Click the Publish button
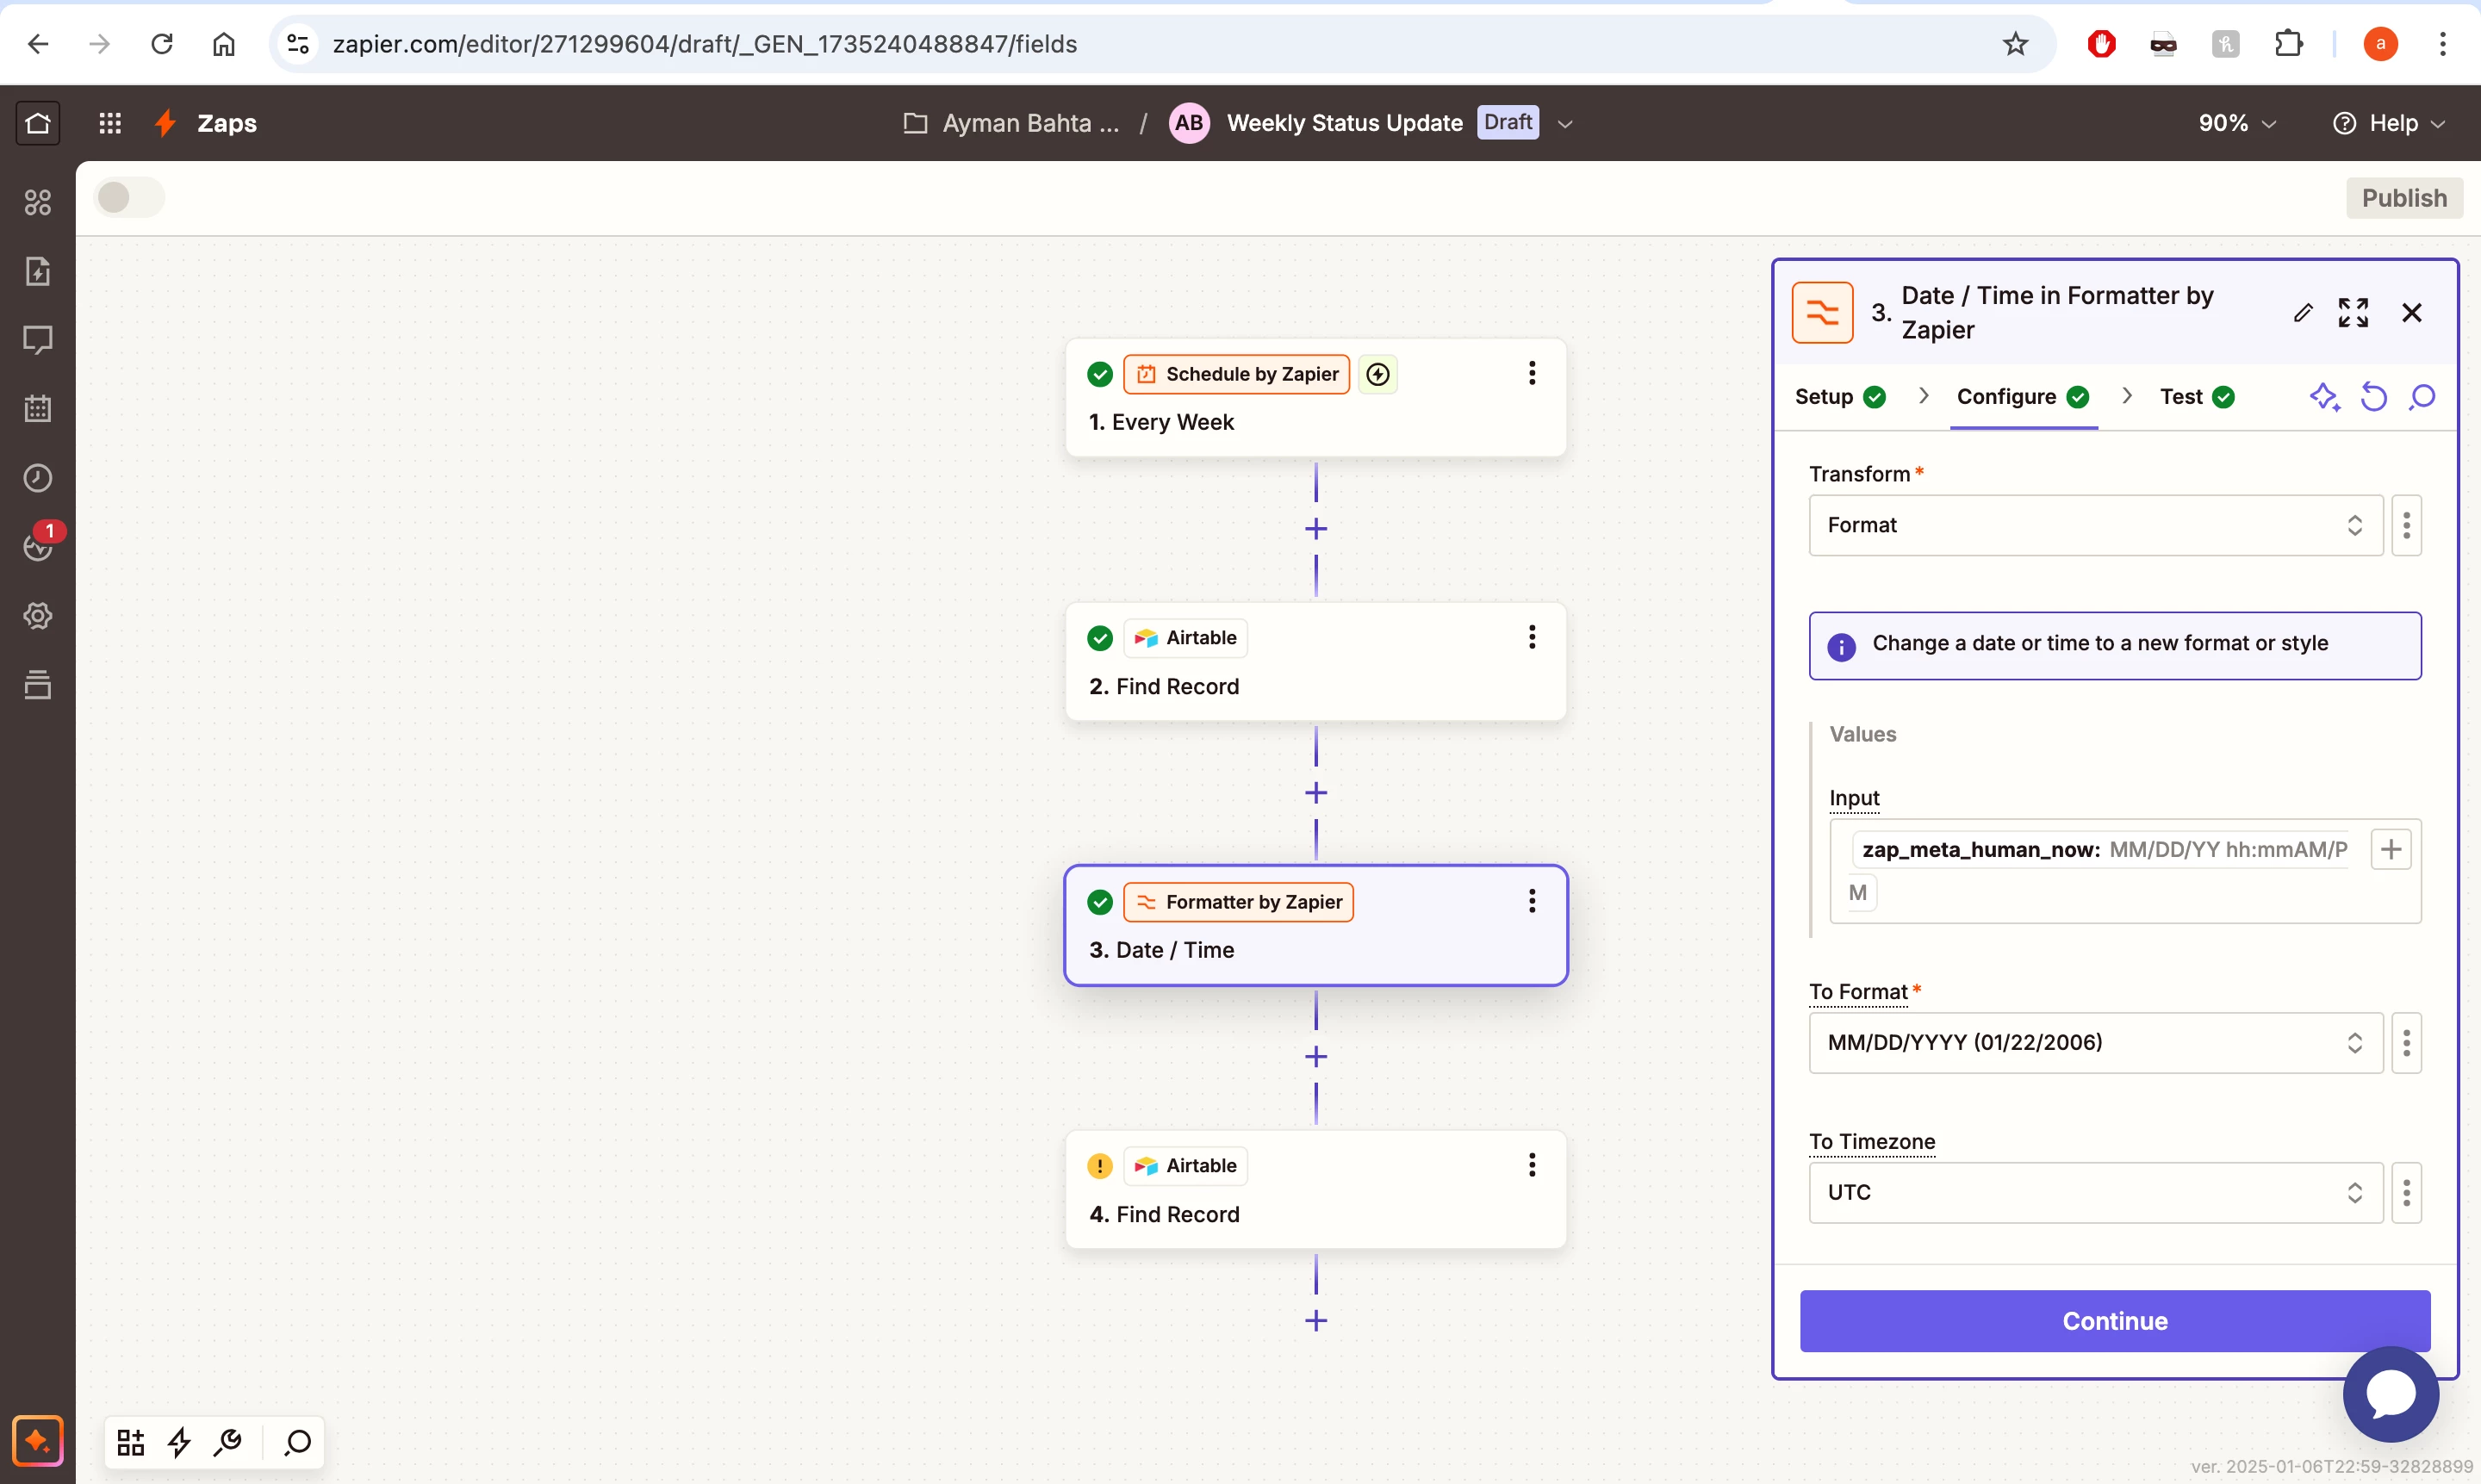Viewport: 2481px width, 1484px height. pyautogui.click(x=2403, y=198)
